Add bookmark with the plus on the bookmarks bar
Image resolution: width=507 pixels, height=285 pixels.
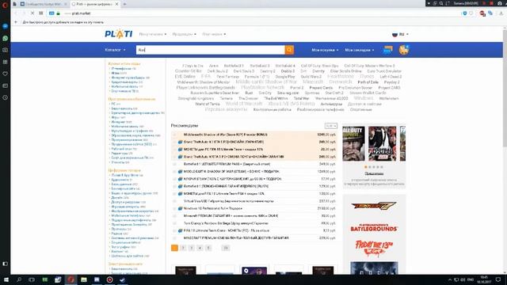tap(16, 22)
